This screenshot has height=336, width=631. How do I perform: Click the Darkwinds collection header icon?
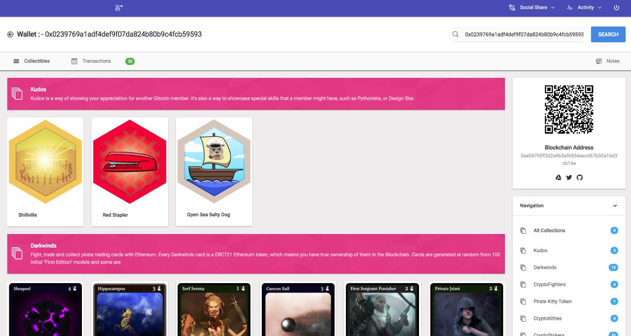(17, 253)
